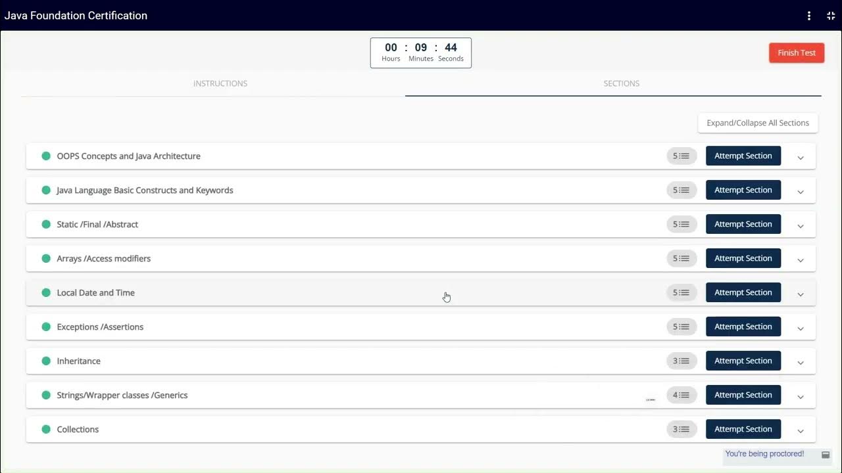
Task: Attempt the Collections section
Action: (743, 429)
